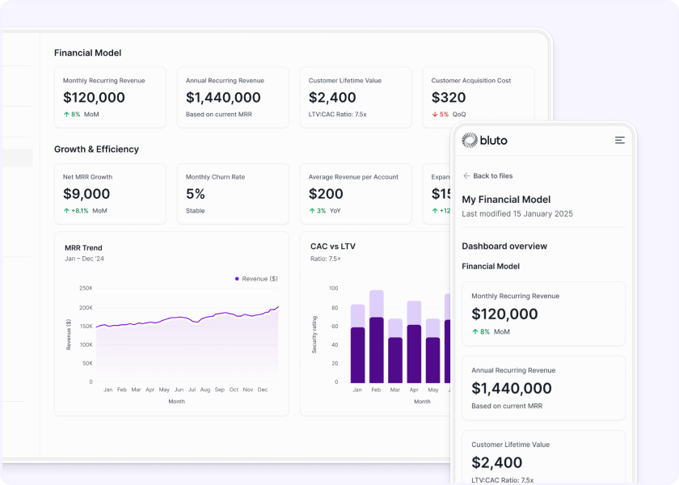Click the bluto wordmark text
This screenshot has height=485, width=679.
coord(494,141)
